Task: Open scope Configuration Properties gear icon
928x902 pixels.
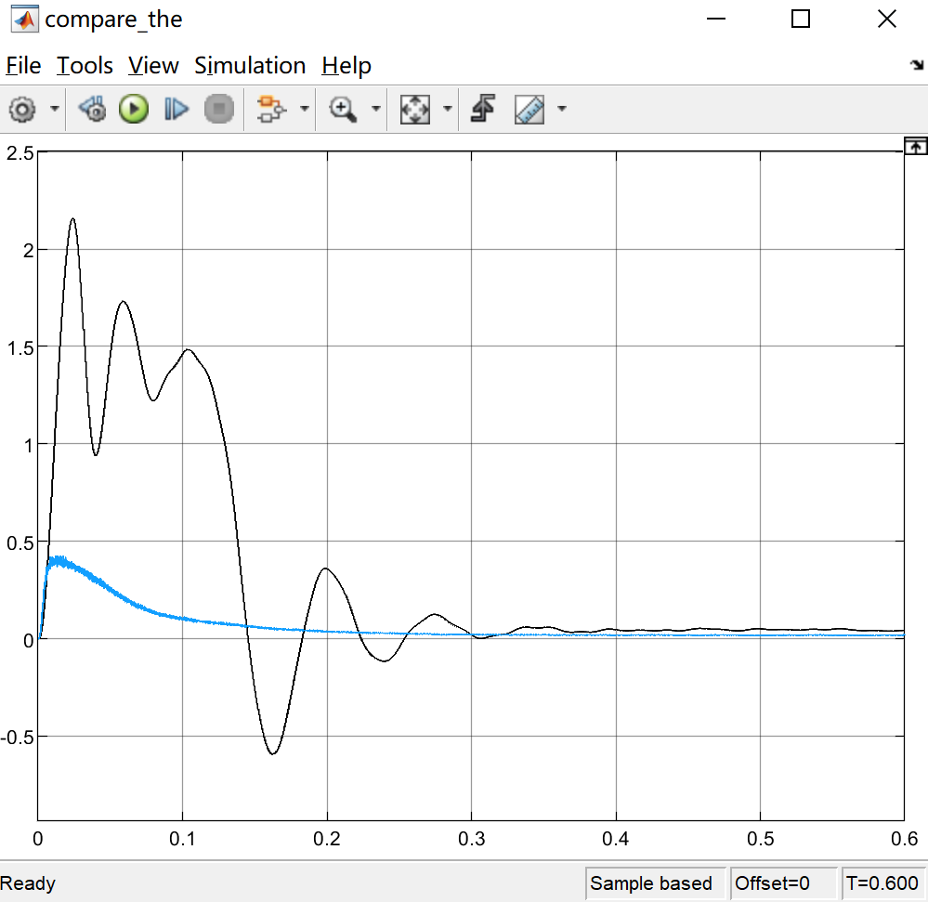Action: (x=22, y=110)
